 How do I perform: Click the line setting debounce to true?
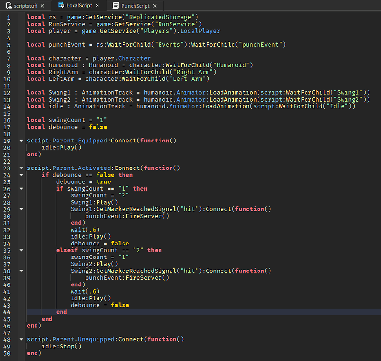point(83,182)
